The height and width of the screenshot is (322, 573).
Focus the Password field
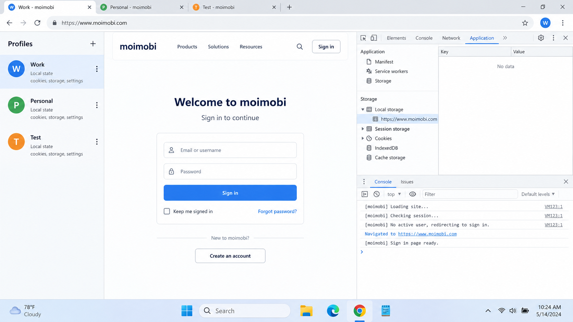coord(230,171)
